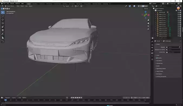Expand the Custom Properties panel
The width and height of the screenshot is (183, 106).
coord(161,77)
